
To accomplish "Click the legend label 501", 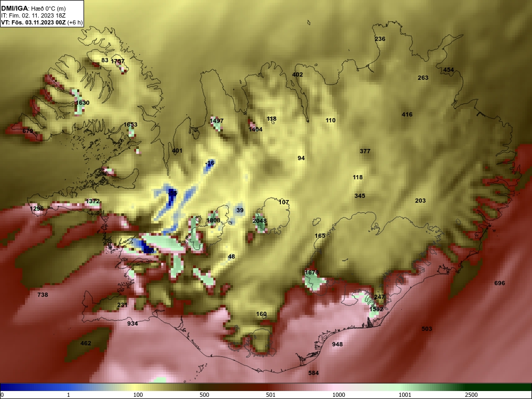I will [x=271, y=395].
